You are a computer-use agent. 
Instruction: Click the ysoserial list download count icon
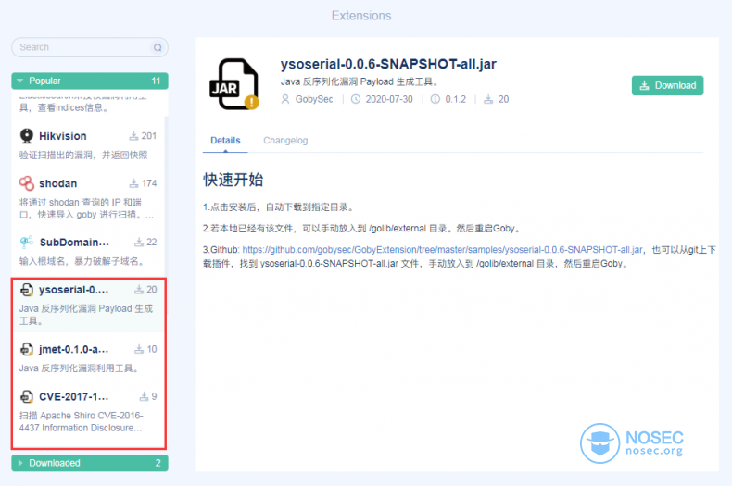coord(139,289)
